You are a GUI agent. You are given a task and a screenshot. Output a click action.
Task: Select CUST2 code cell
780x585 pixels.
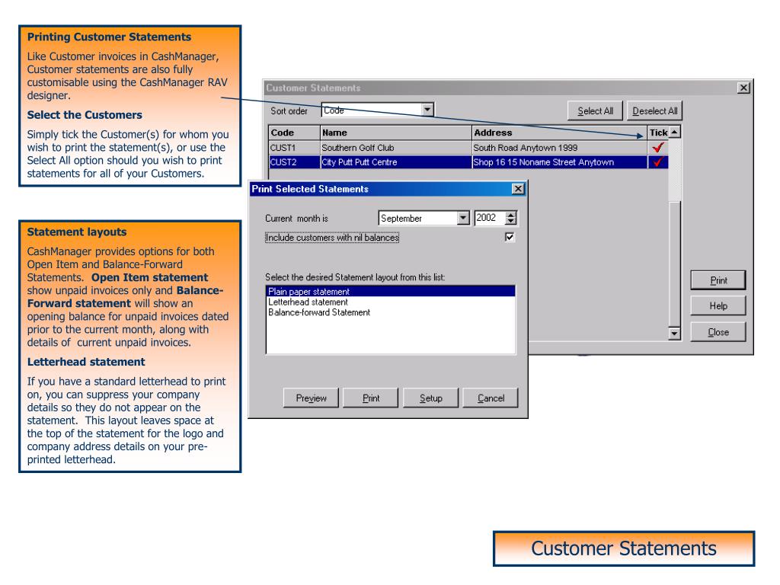(x=295, y=162)
